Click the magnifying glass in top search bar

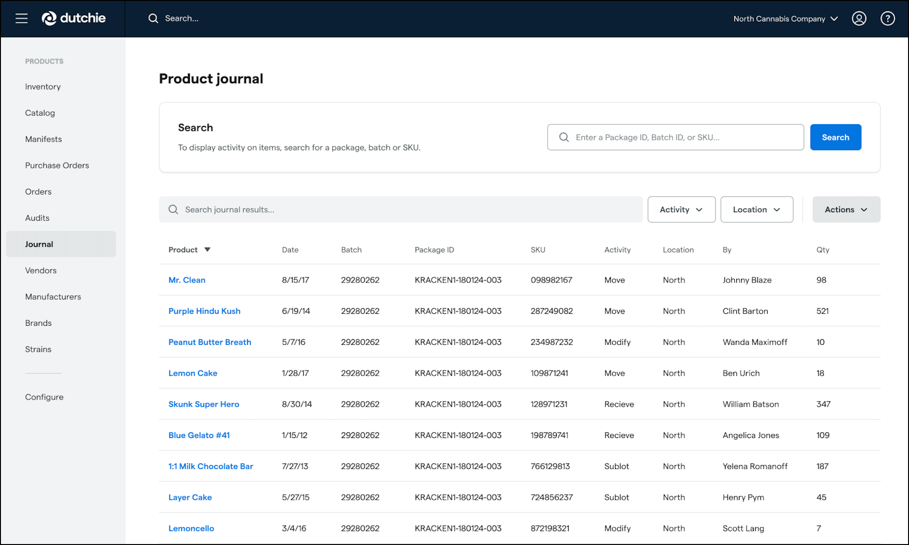(x=153, y=18)
